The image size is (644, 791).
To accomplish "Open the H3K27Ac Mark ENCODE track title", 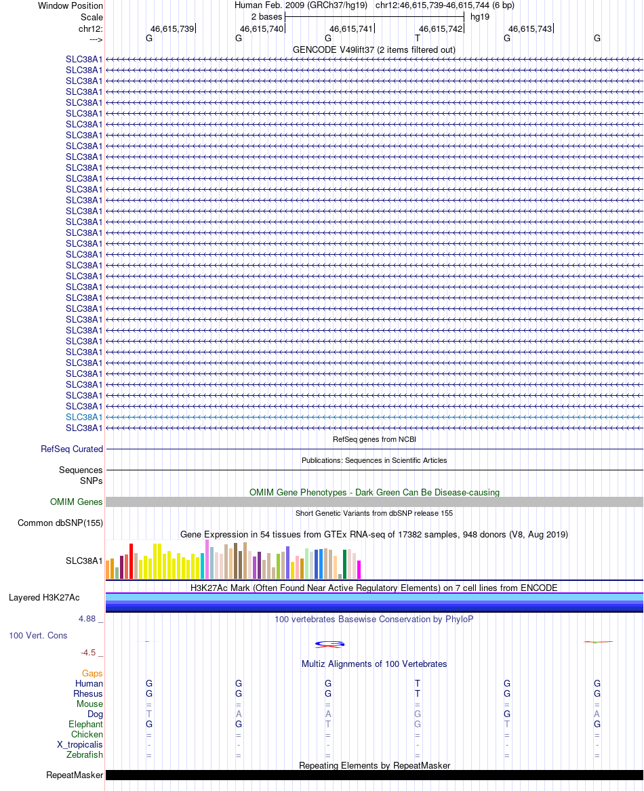I will (374, 588).
